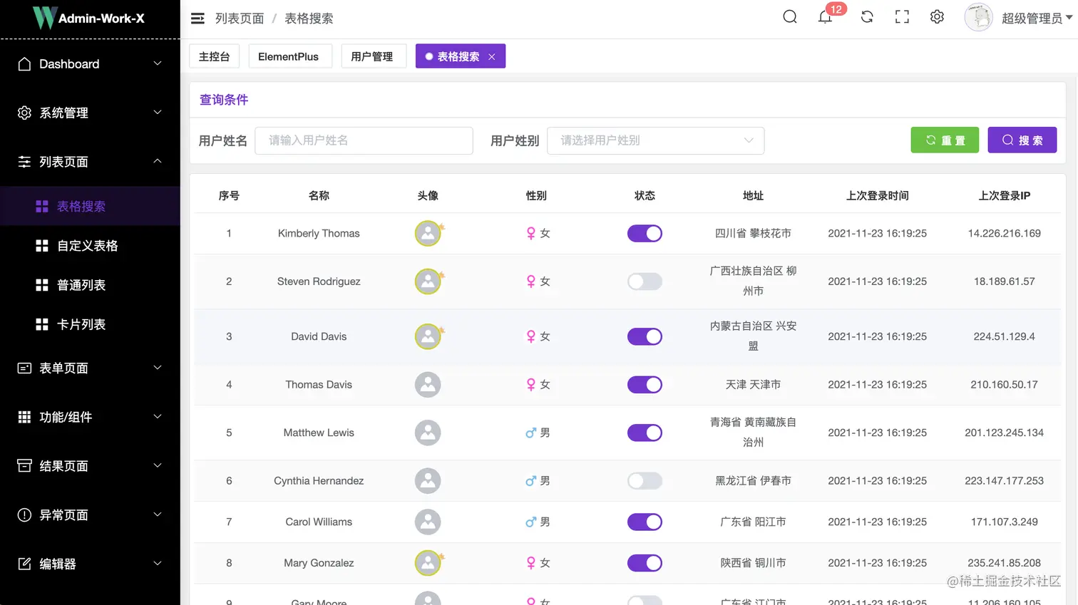This screenshot has width=1078, height=605.
Task: Collapse the 列表页面 sidebar section
Action: (x=90, y=161)
